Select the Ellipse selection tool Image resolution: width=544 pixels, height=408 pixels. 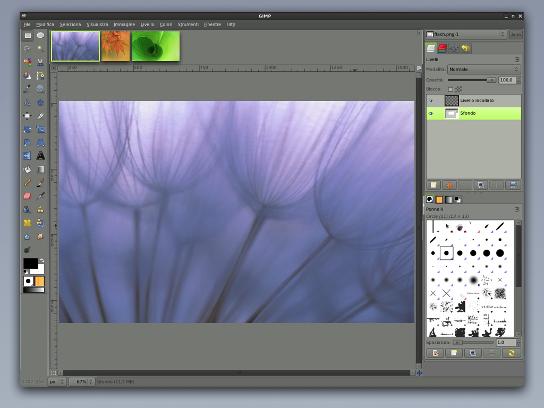coord(40,36)
